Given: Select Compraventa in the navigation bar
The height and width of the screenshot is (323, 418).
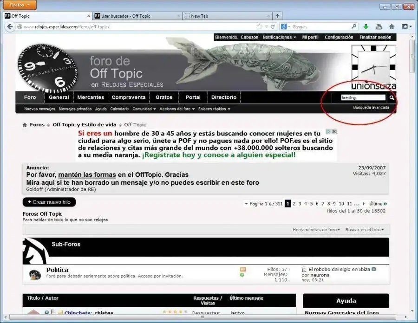Looking at the screenshot, I should [129, 97].
